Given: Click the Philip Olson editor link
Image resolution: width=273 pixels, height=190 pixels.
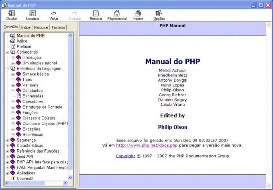Looking at the screenshot, I should point(173,127).
